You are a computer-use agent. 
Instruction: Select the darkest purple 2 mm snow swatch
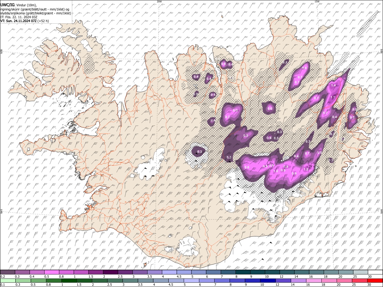coord(110,272)
